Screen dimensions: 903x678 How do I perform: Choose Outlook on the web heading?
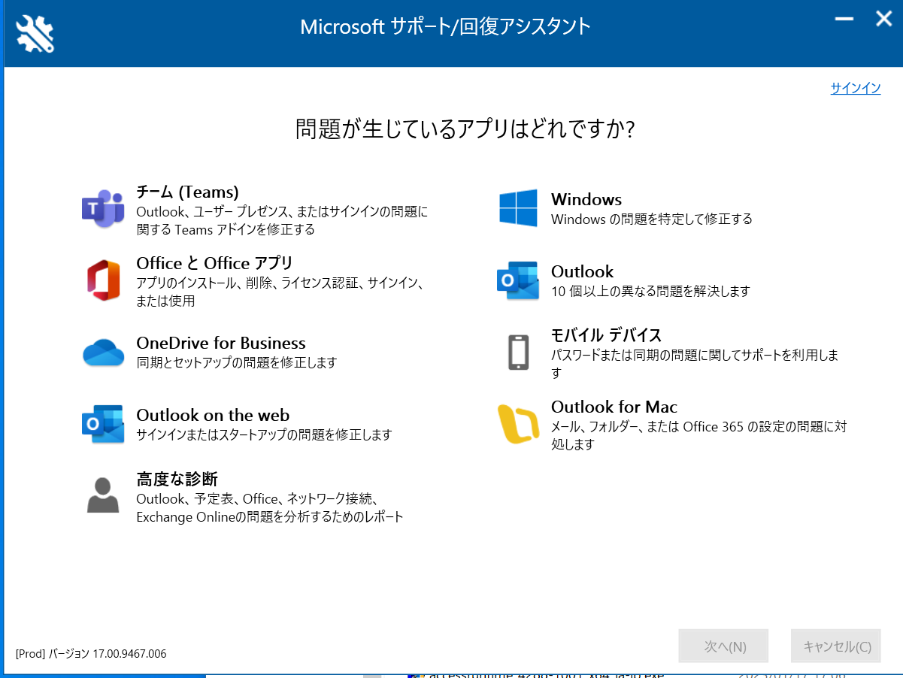tap(213, 415)
